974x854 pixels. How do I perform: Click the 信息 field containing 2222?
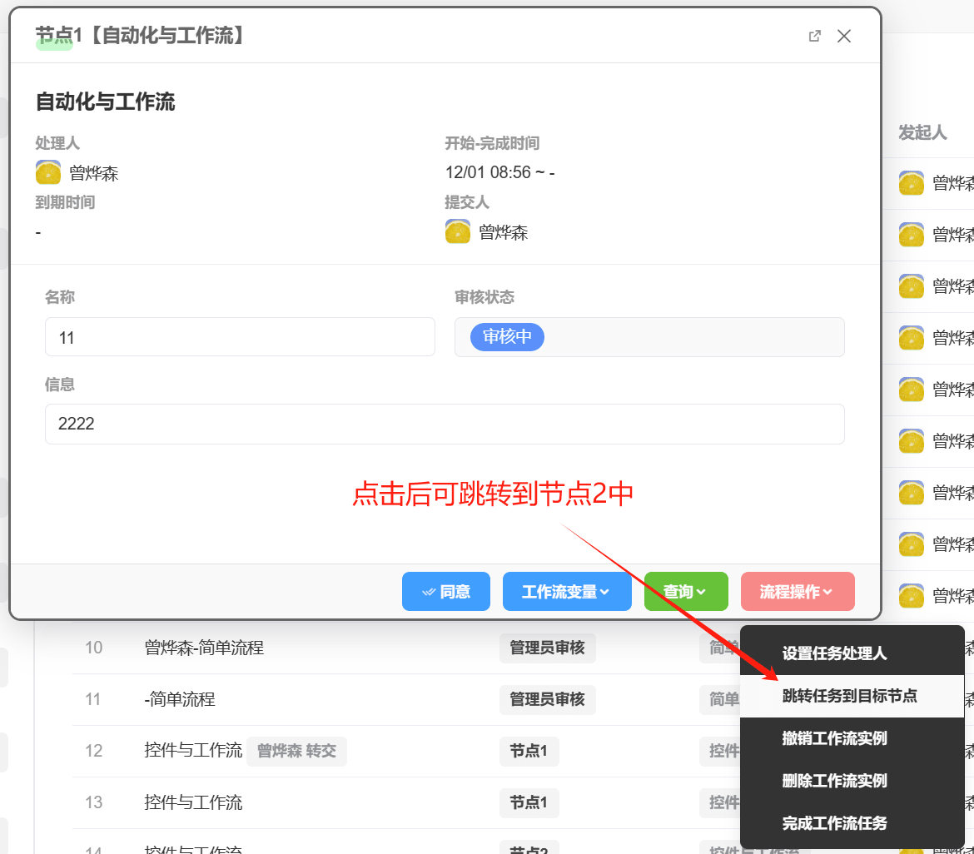[445, 424]
